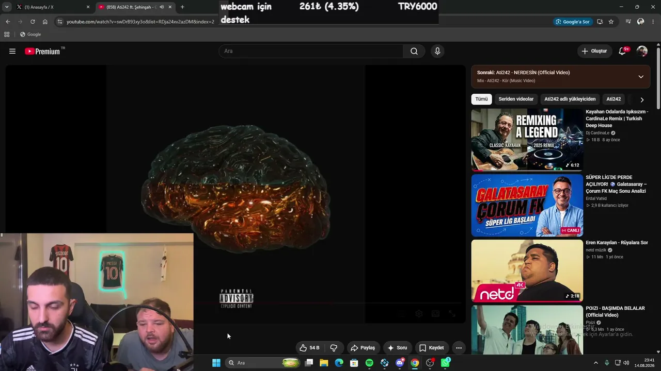
Task: Show more filter chips with arrow
Action: 642,99
